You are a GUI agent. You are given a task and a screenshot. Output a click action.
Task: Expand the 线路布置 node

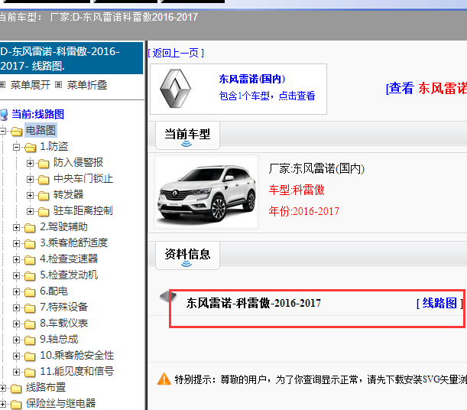(3, 389)
